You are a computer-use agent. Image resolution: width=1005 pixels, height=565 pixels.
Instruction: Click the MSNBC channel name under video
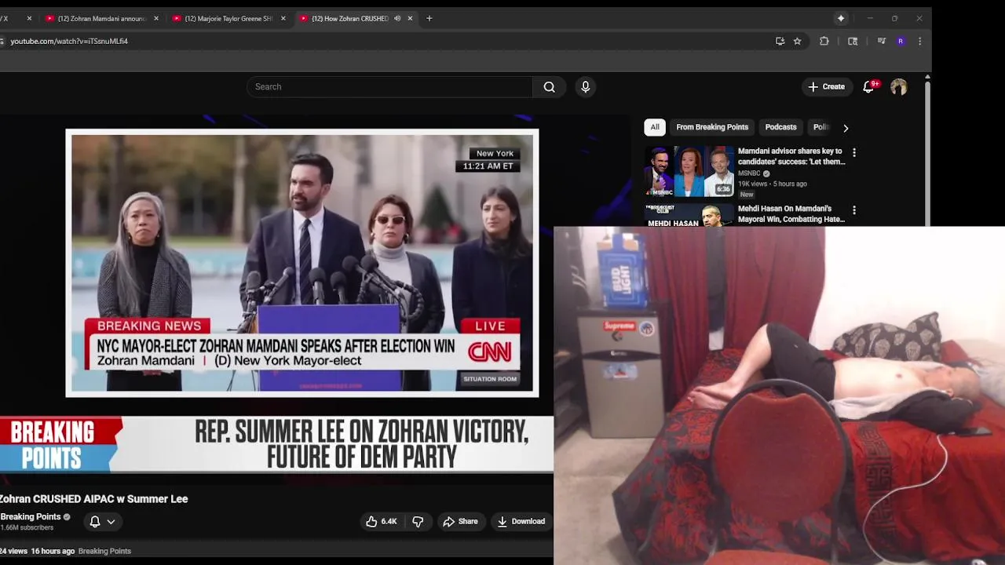(x=749, y=173)
